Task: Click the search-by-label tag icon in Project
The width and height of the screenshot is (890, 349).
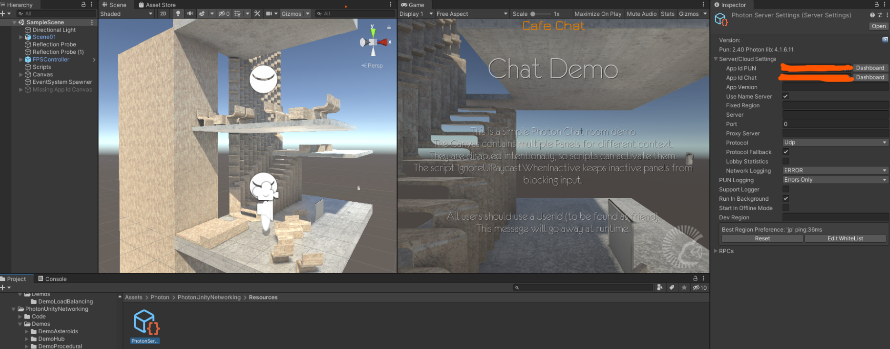Action: (672, 287)
